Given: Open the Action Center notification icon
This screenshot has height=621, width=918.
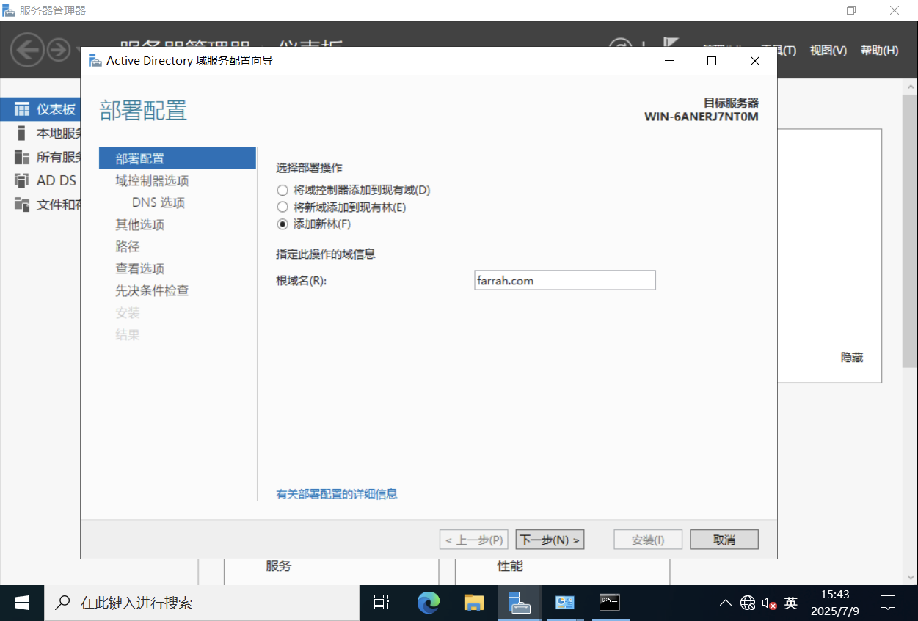Looking at the screenshot, I should pos(888,603).
